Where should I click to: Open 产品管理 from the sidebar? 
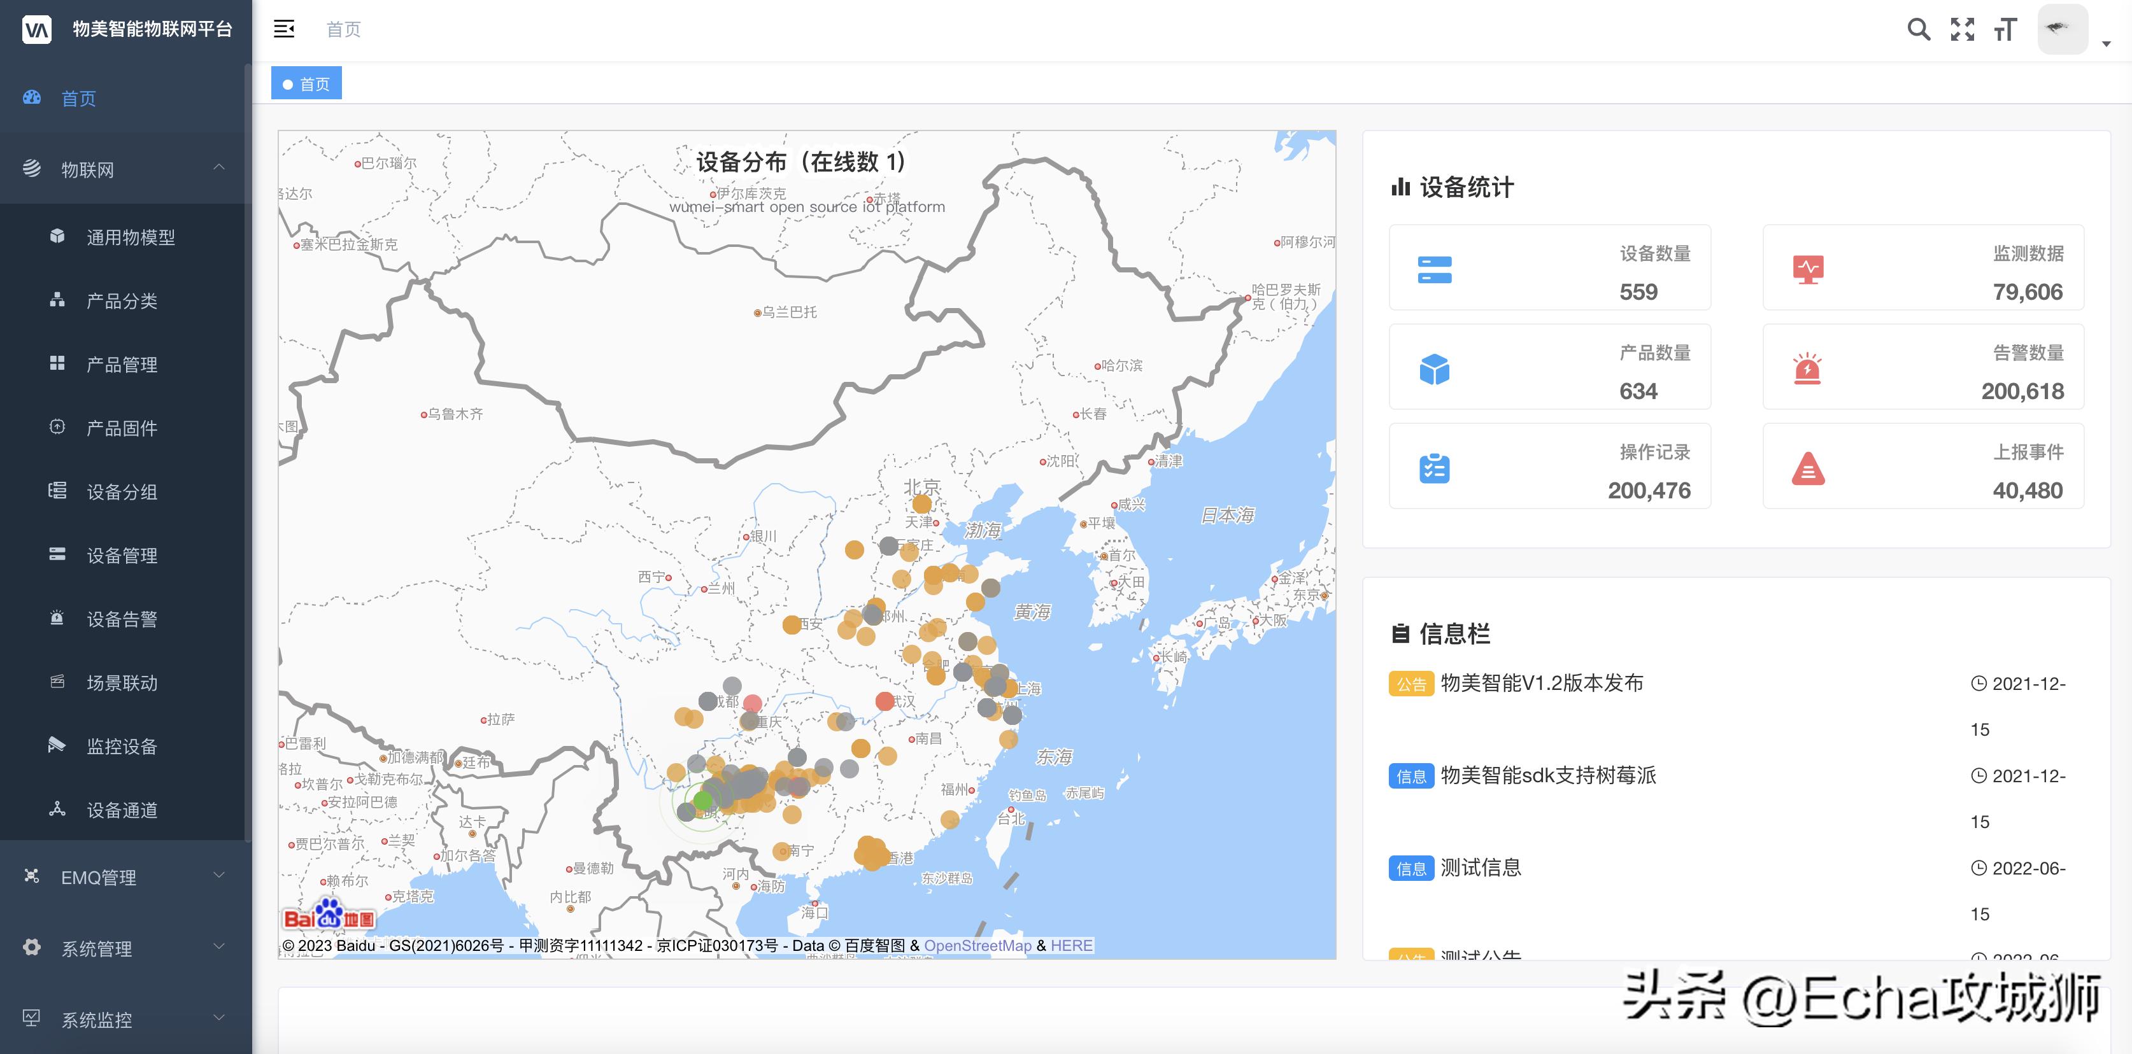pos(121,364)
